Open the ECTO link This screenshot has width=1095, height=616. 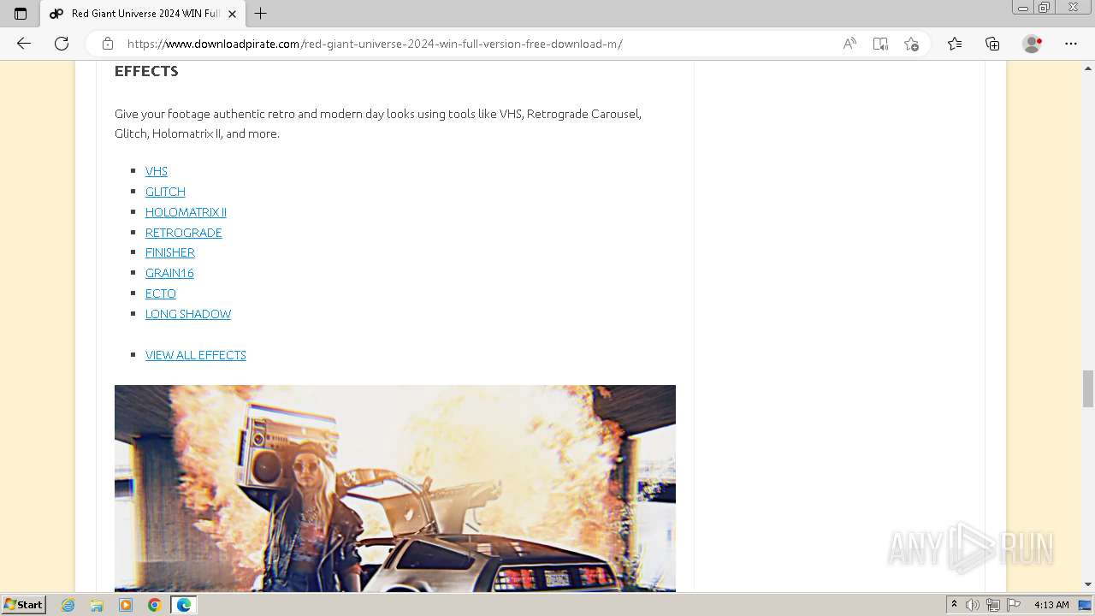click(x=161, y=293)
